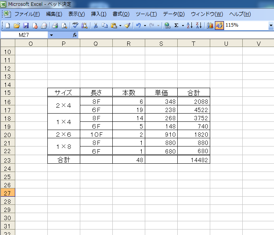Click the Permission icon on toolbar

35,25
